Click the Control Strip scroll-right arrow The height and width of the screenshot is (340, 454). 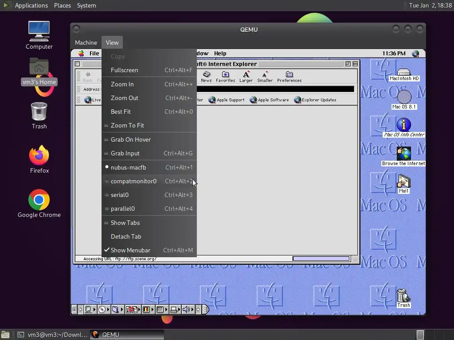198,309
